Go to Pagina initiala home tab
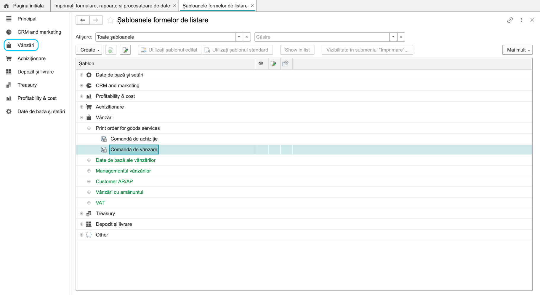The height and width of the screenshot is (295, 540). pos(25,6)
